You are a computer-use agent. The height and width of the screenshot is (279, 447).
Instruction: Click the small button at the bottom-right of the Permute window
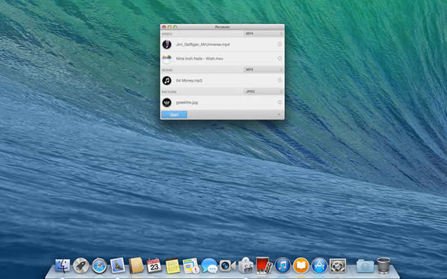coord(279,114)
